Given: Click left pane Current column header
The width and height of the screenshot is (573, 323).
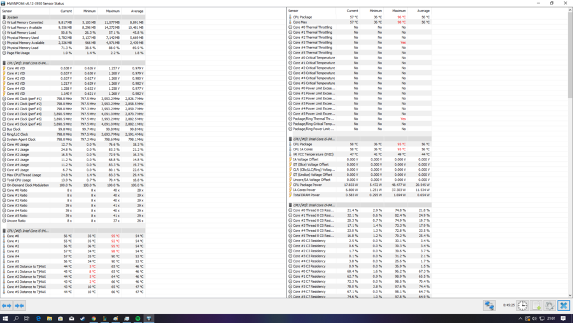Looking at the screenshot, I should [x=61, y=11].
